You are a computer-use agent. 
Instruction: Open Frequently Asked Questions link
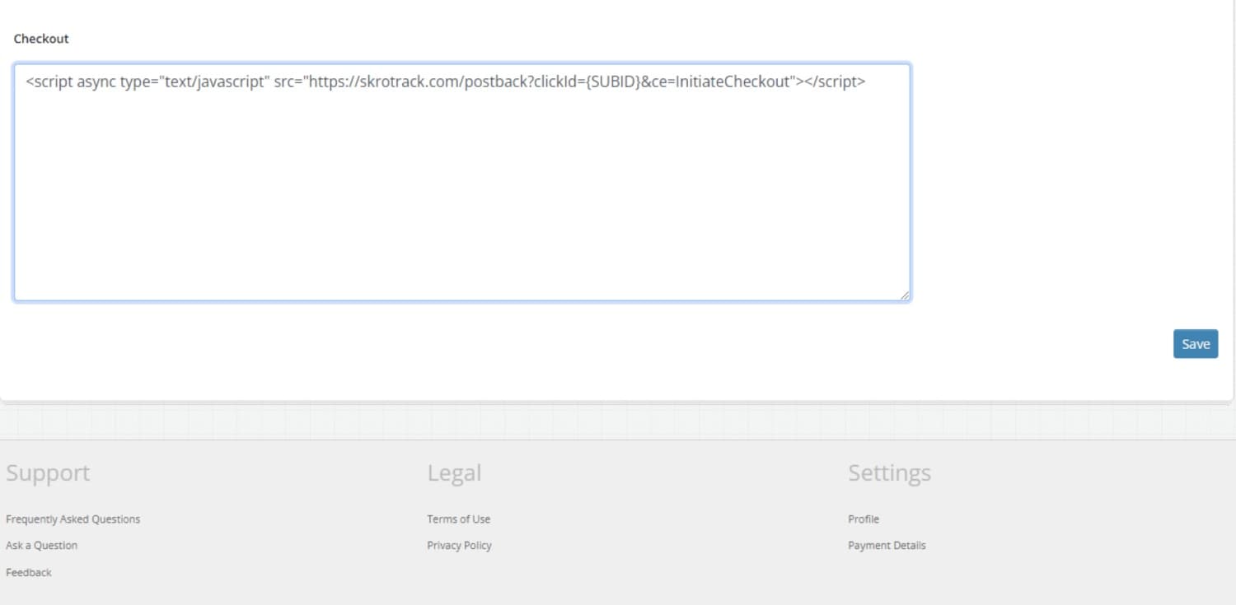[73, 519]
